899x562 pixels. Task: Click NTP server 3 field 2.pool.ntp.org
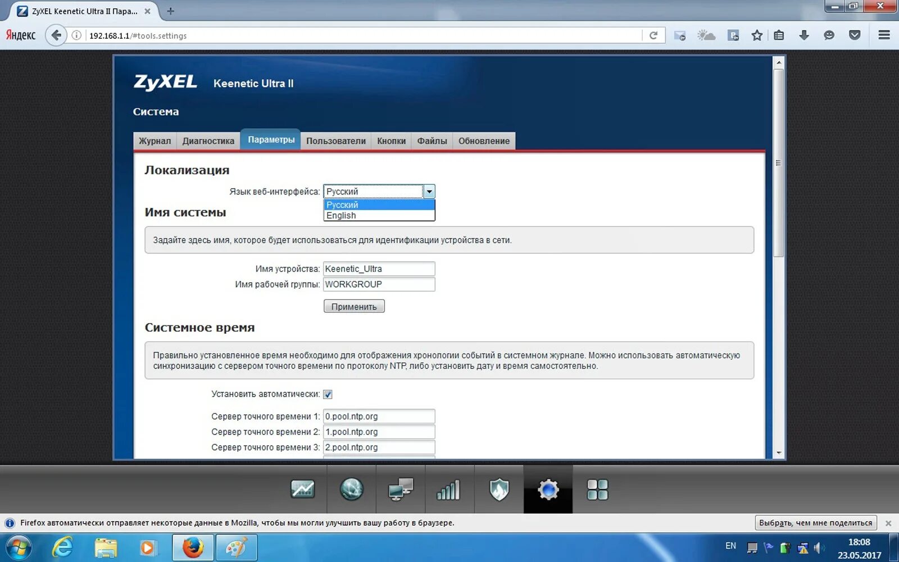[x=379, y=447]
